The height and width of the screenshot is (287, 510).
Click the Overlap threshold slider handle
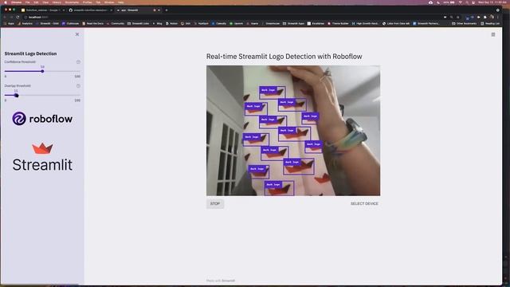pyautogui.click(x=16, y=95)
